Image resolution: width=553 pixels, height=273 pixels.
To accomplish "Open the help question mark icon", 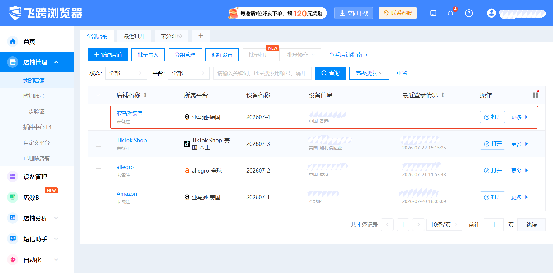I will point(469,13).
